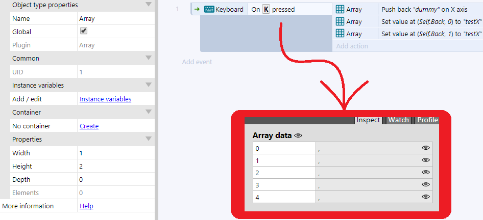Watch array row 4 using its eye icon
Image resolution: width=483 pixels, height=220 pixels.
pyautogui.click(x=426, y=197)
